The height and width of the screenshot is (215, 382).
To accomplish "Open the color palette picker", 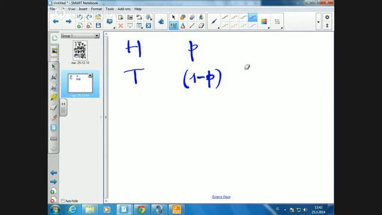I will [264, 21].
